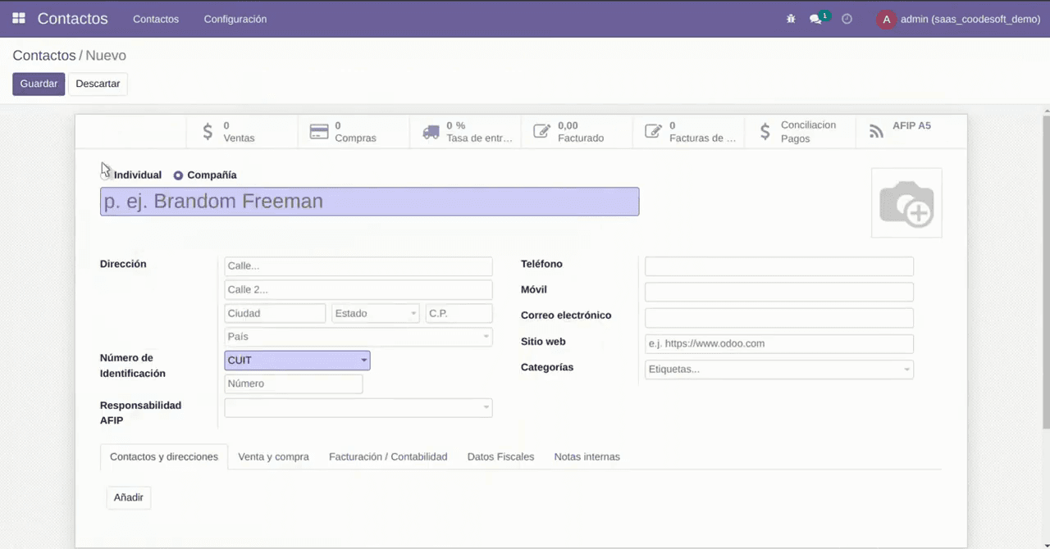Open the apps grid menu icon
Screen dimensions: 1050x549
pos(19,18)
